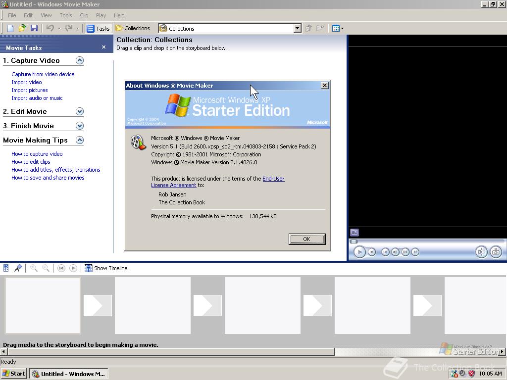Expand the Finish Movie section
Image resolution: width=507 pixels, height=380 pixels.
point(80,126)
